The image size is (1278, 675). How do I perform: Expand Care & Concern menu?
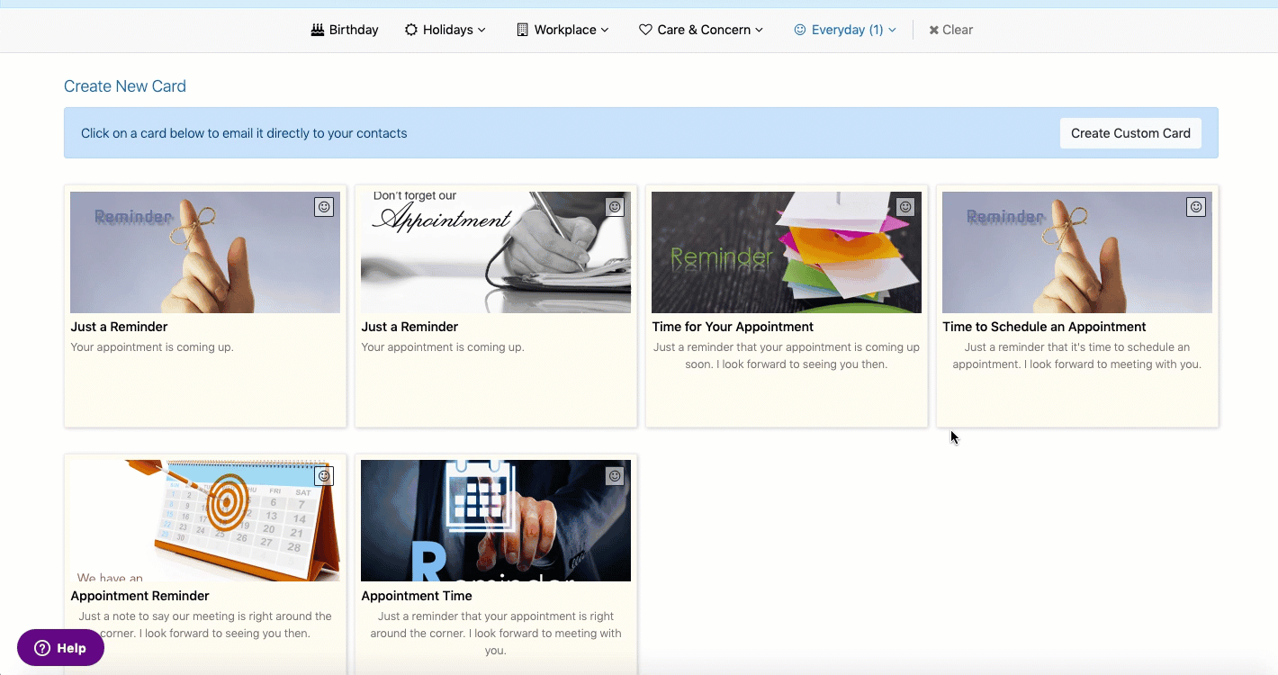(701, 30)
